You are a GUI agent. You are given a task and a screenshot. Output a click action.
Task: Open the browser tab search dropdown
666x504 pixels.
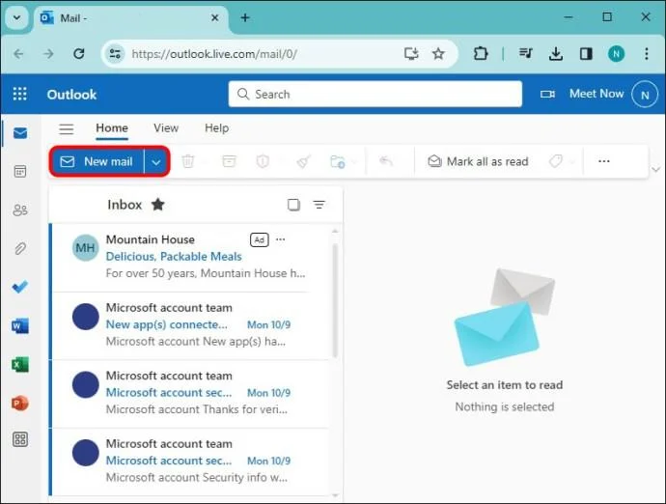click(x=17, y=17)
